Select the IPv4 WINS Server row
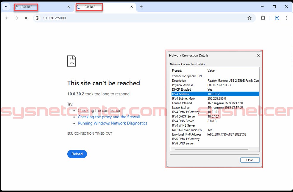 pyautogui.click(x=215, y=125)
